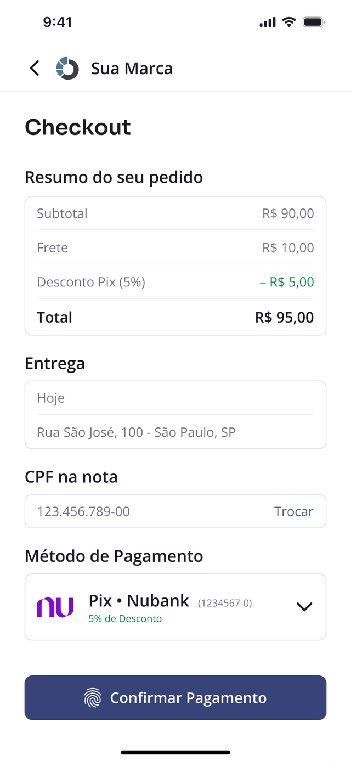Image resolution: width=351 pixels, height=761 pixels.
Task: Tap the Subtotal row in summary
Action: point(175,213)
